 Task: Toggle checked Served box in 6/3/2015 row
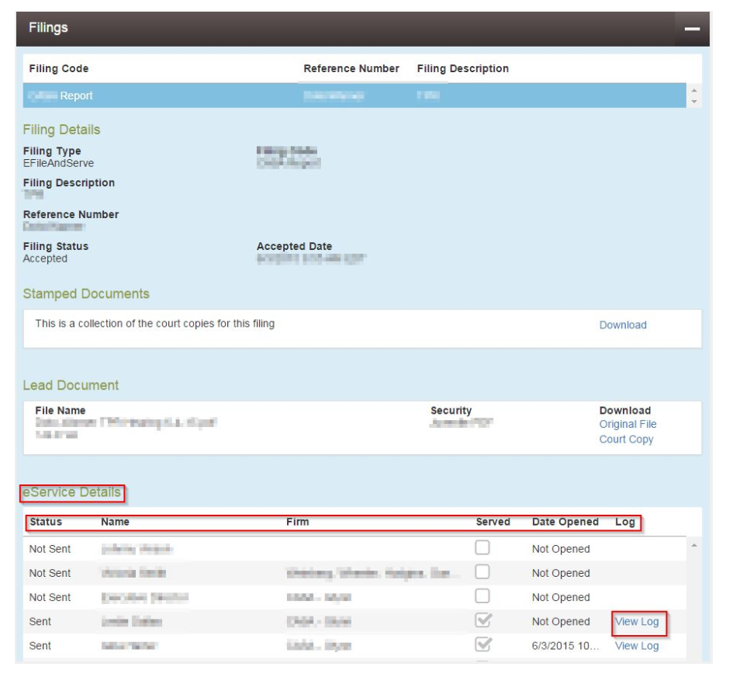tap(482, 644)
